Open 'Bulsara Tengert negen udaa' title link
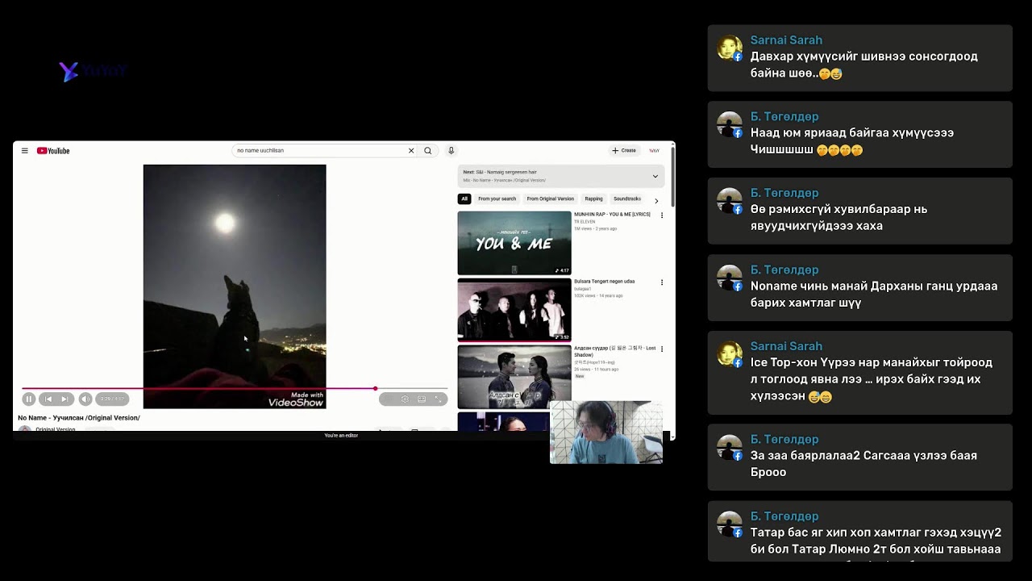This screenshot has width=1032, height=581. [605, 282]
